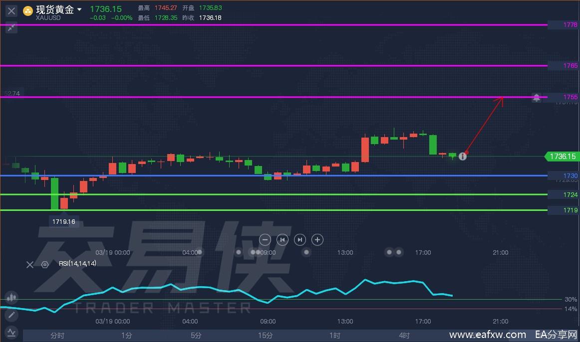580x342 pixels.
Task: Click the event dot beside the 04:00 label
Action: pyautogui.click(x=200, y=252)
